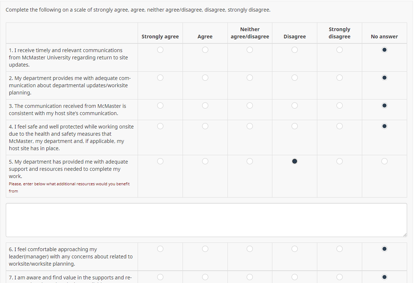Viewport: 414px width, 283px height.
Task: Choose Disagree for question 2
Action: click(294, 78)
